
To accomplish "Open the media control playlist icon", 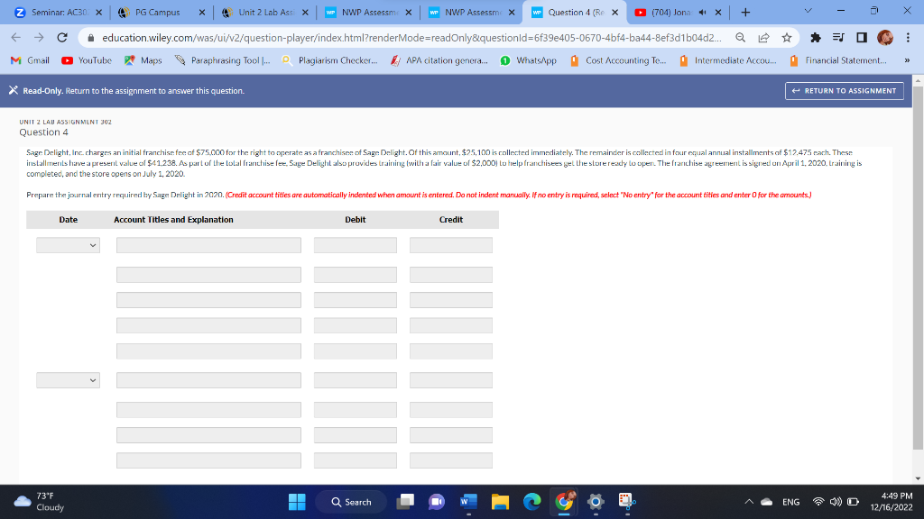I will tap(838, 38).
